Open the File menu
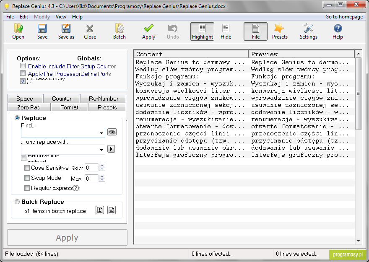369x262 pixels. (10, 17)
